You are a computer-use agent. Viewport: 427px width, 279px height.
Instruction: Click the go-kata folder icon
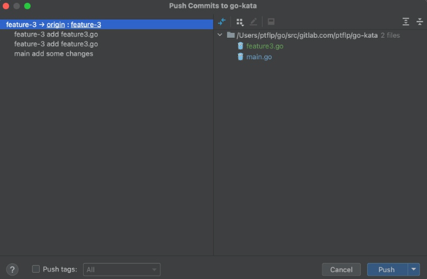230,35
